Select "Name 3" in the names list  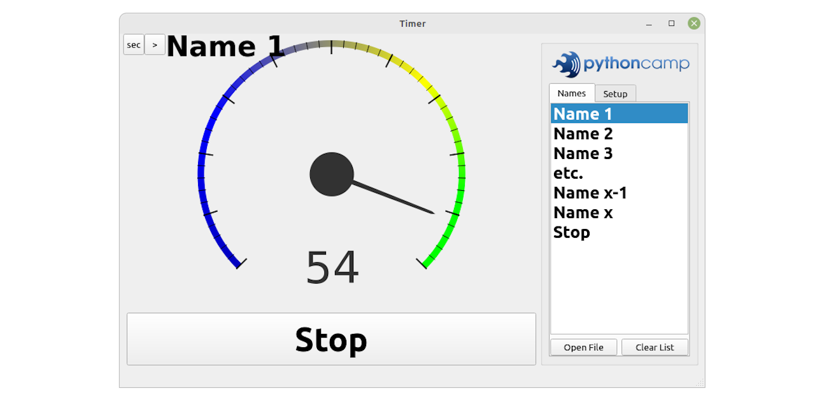point(583,153)
